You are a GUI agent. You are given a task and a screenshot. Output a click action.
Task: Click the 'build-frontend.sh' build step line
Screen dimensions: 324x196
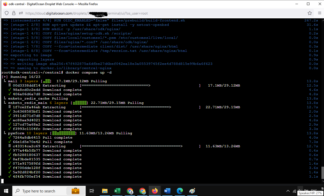[x=94, y=20]
